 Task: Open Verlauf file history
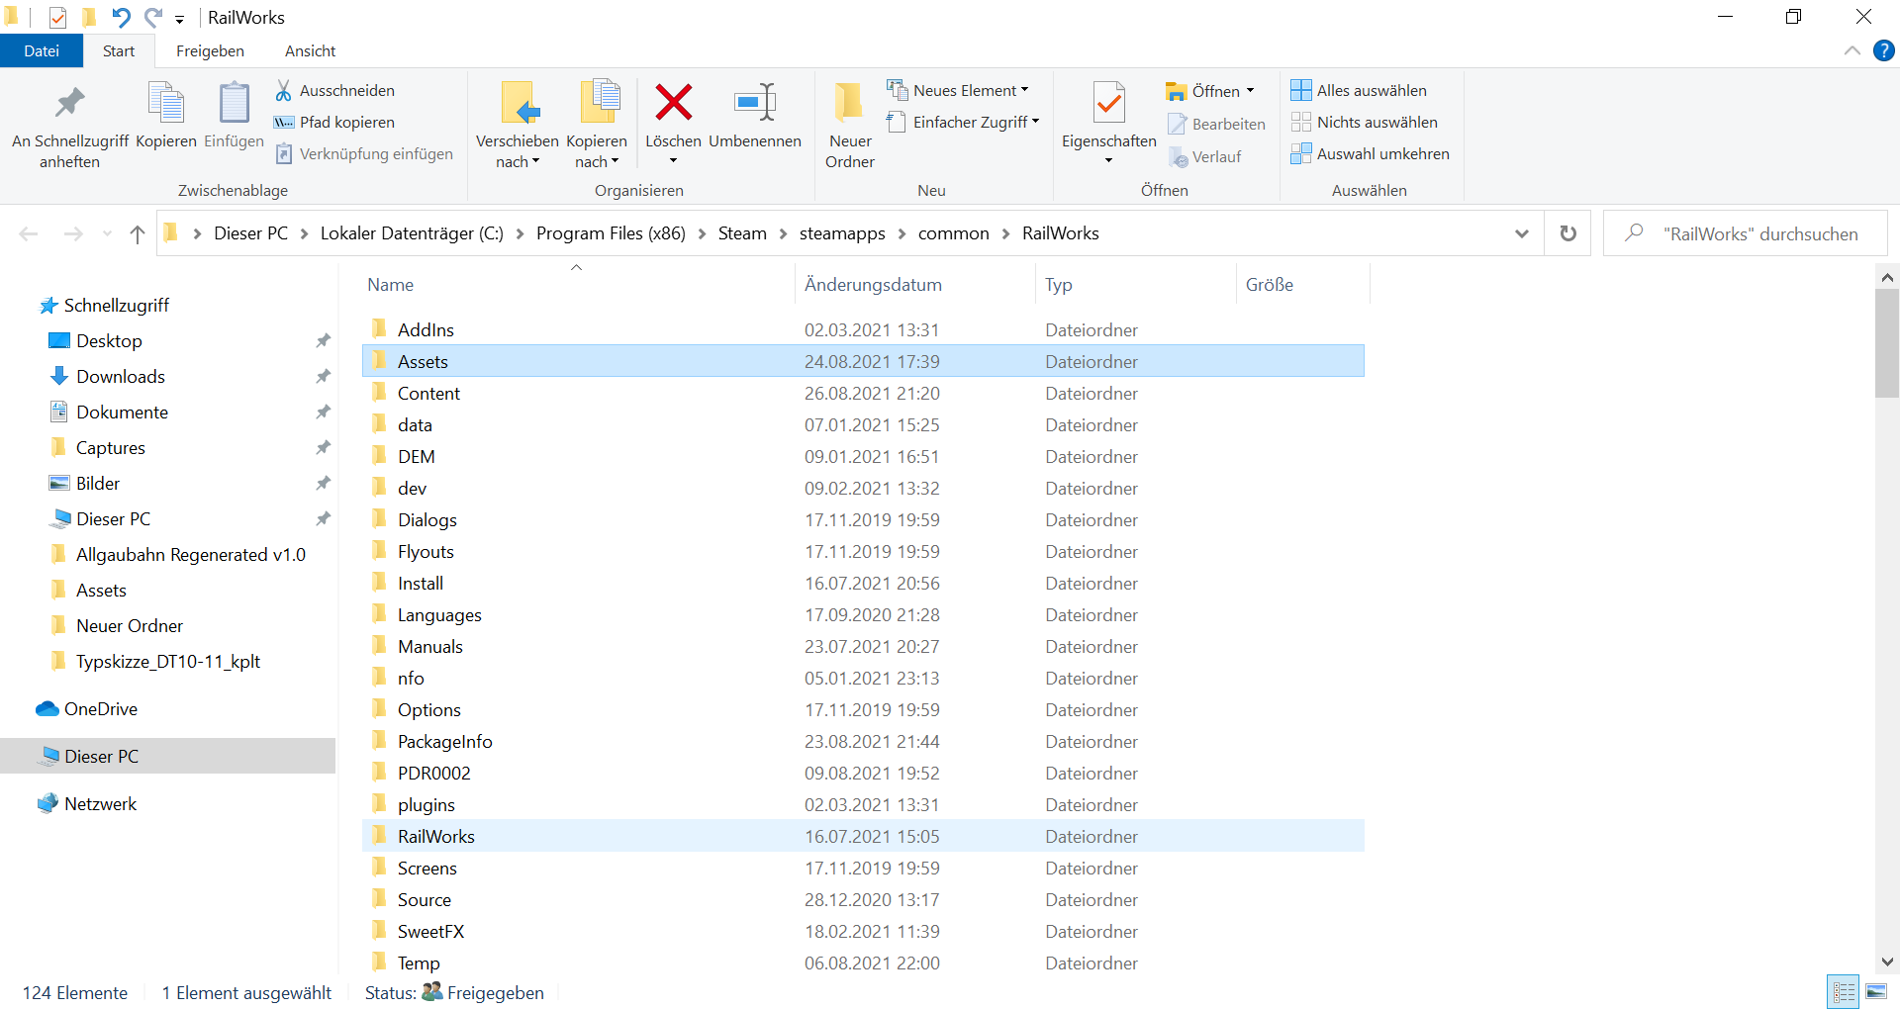(1205, 156)
